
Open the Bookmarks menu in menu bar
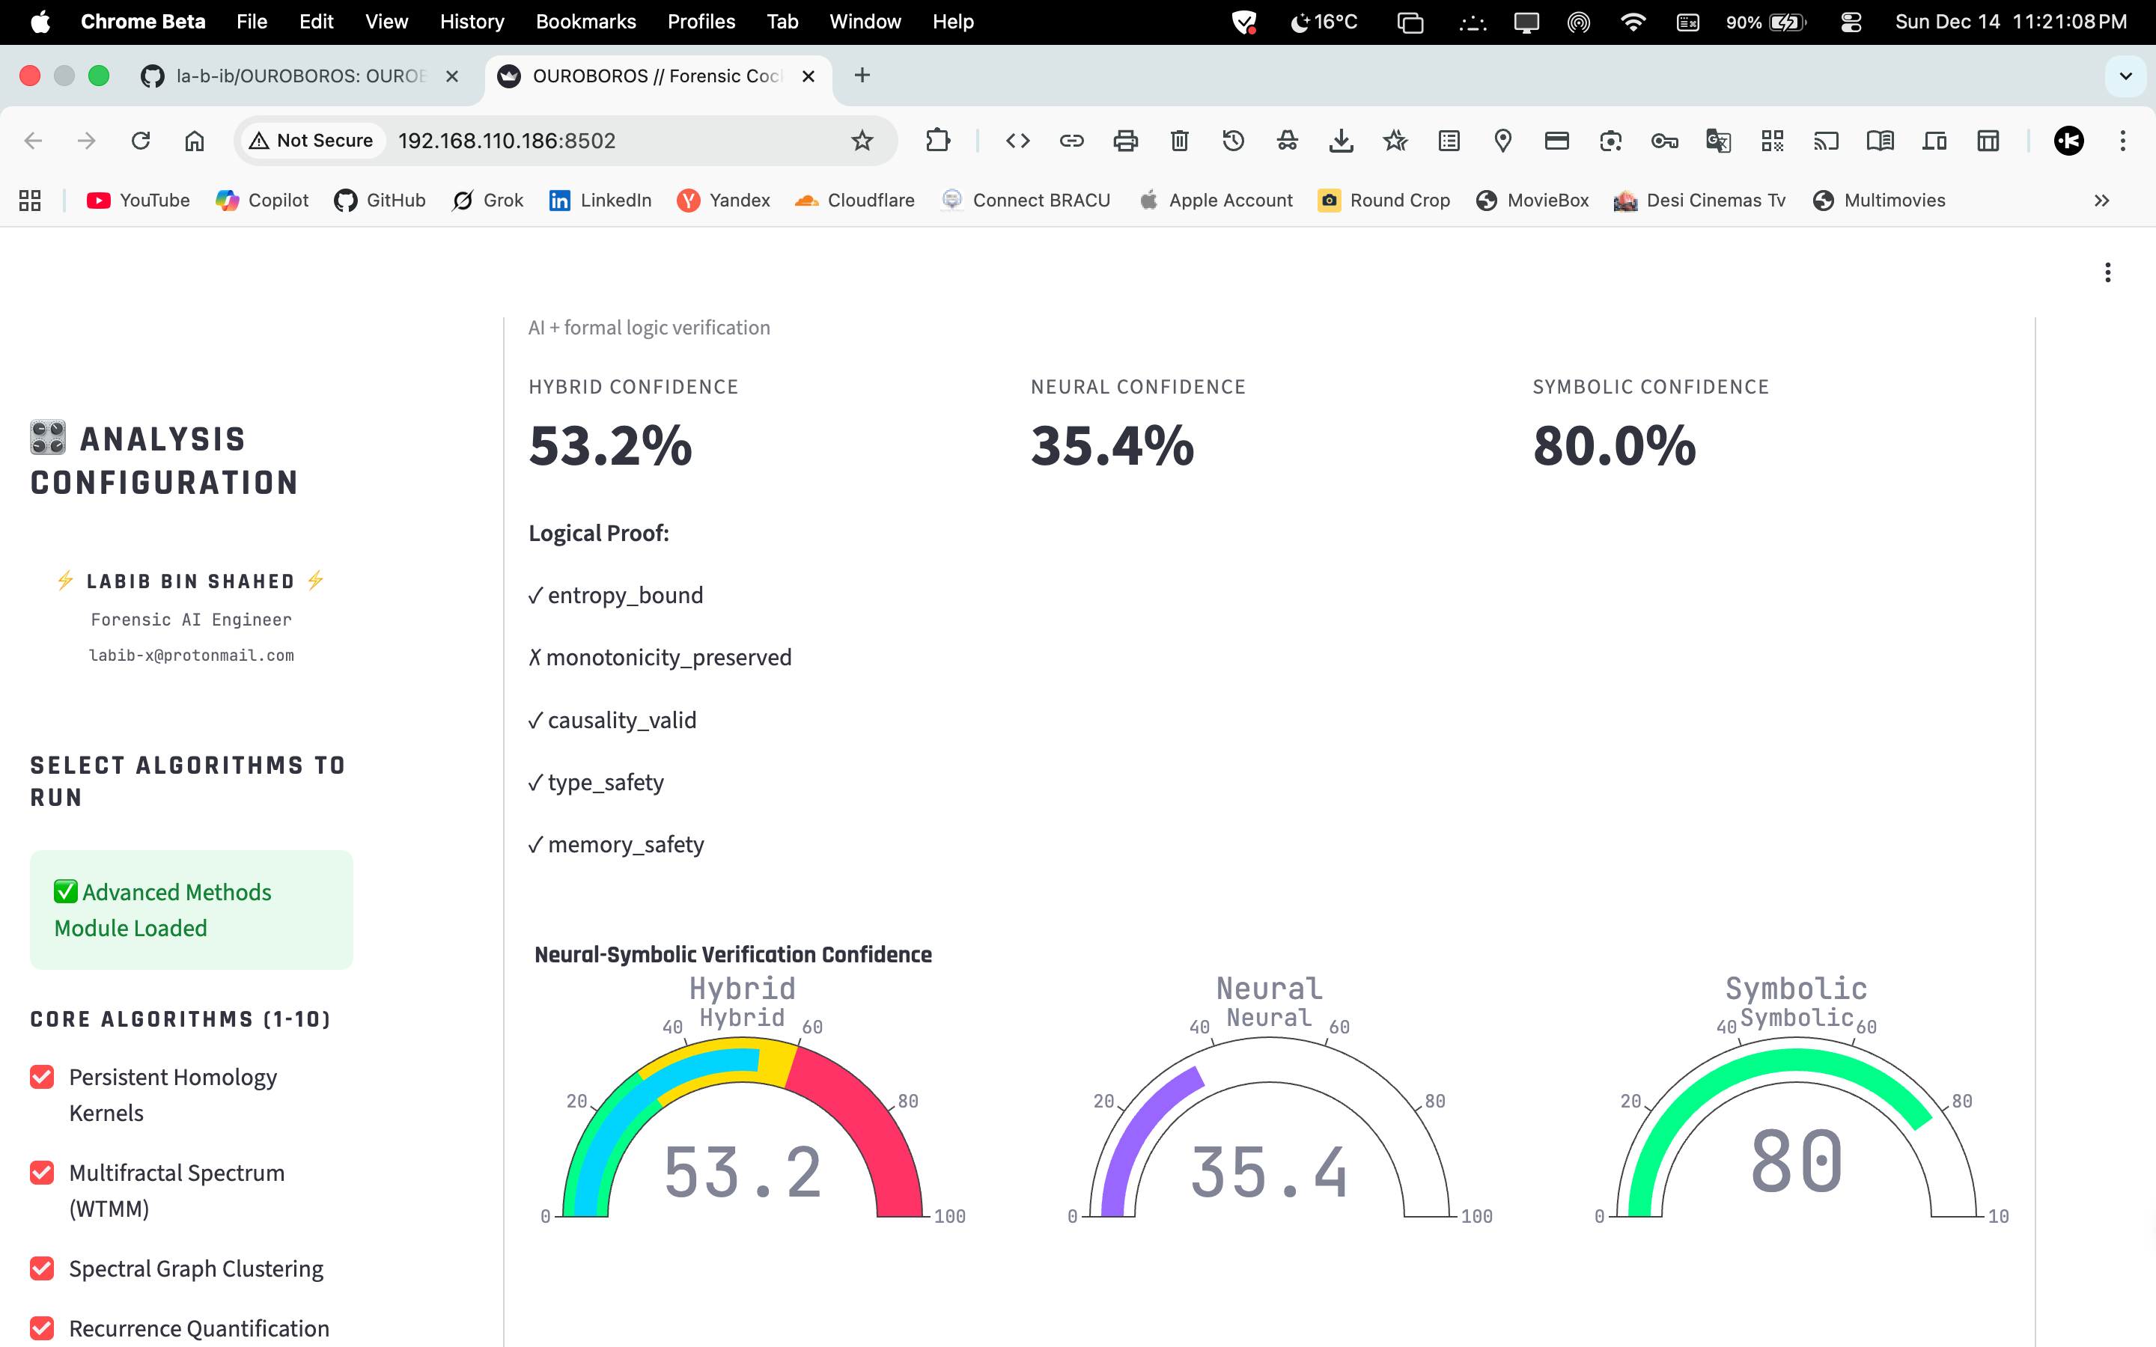(x=585, y=22)
